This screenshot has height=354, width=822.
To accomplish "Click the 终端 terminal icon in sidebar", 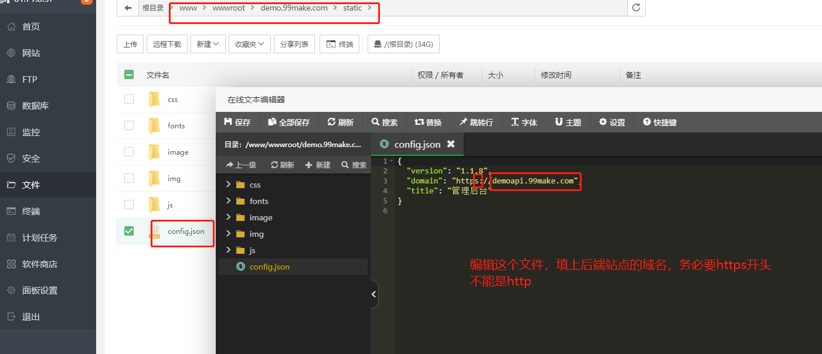I will coord(11,211).
